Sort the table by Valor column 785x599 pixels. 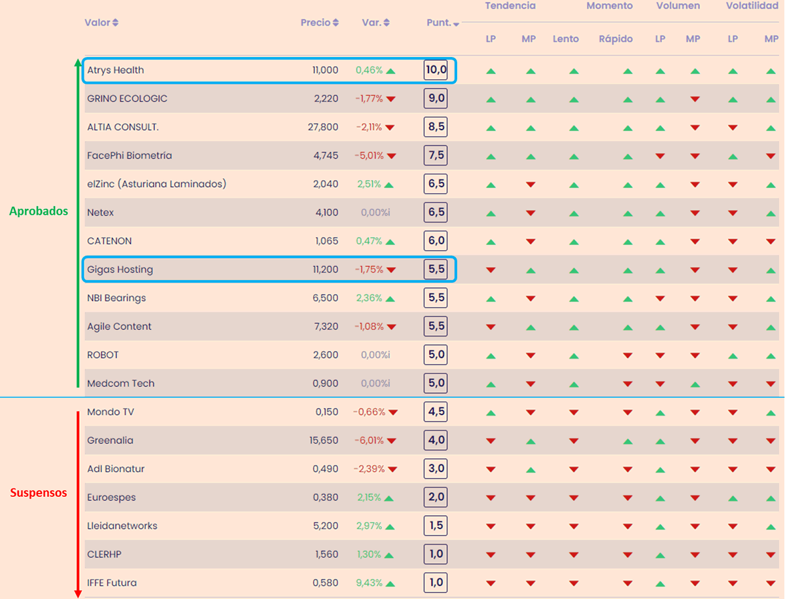coord(101,23)
